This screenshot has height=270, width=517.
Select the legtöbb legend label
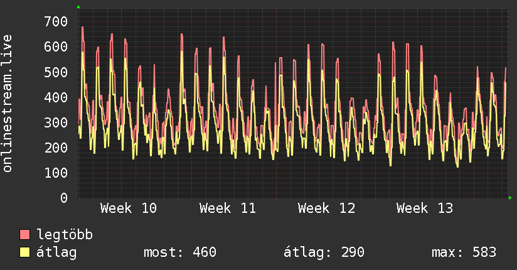pos(65,235)
